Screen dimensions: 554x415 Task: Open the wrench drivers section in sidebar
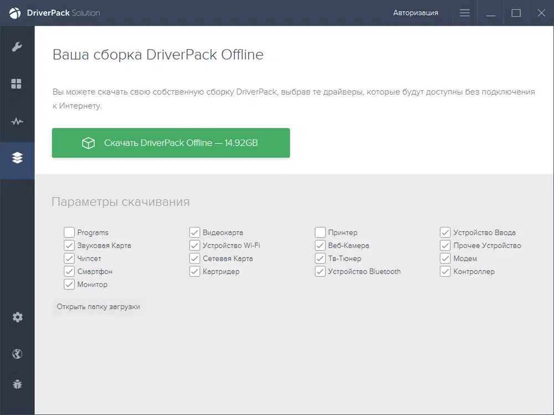(x=17, y=47)
